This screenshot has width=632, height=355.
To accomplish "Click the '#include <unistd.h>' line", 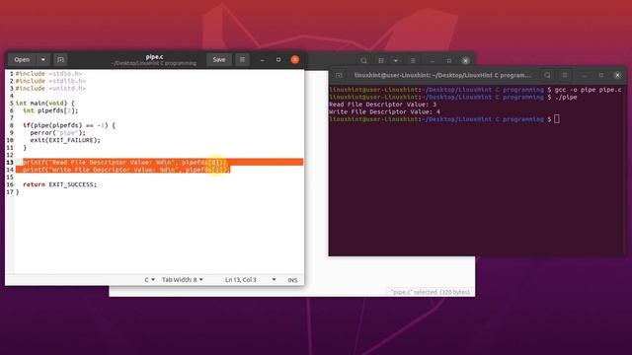I will 50,88.
